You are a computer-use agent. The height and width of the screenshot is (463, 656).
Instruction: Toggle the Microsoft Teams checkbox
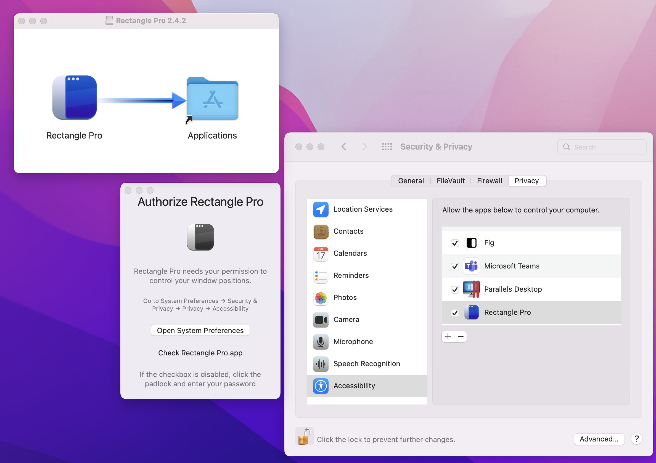tap(455, 266)
